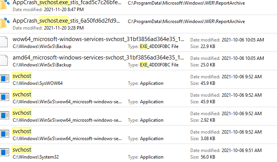Image resolution: width=277 pixels, height=162 pixels.
Task: Click WinSxS\Backup path under wow64 file
Action: [x=42, y=46]
